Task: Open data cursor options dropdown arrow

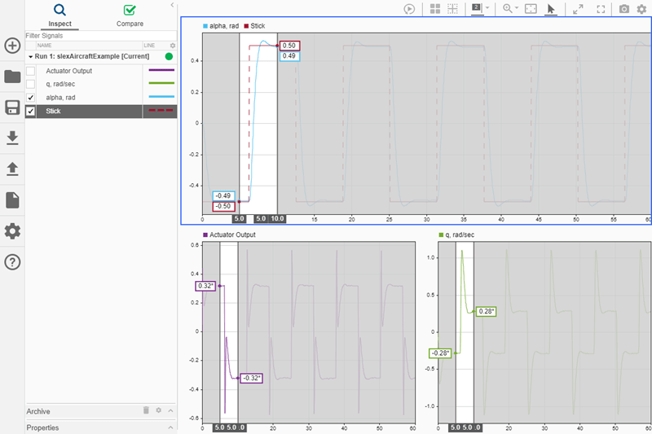Action: 487,8
